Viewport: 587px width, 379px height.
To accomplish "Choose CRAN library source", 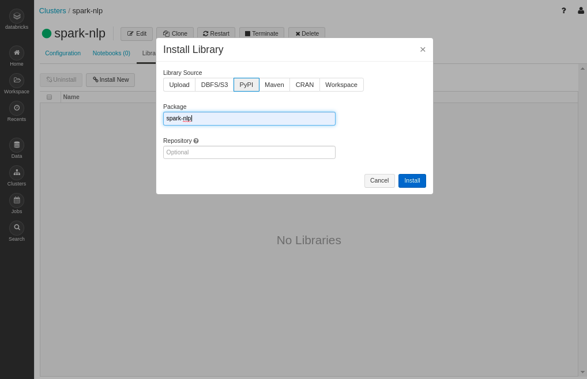I will pos(304,85).
